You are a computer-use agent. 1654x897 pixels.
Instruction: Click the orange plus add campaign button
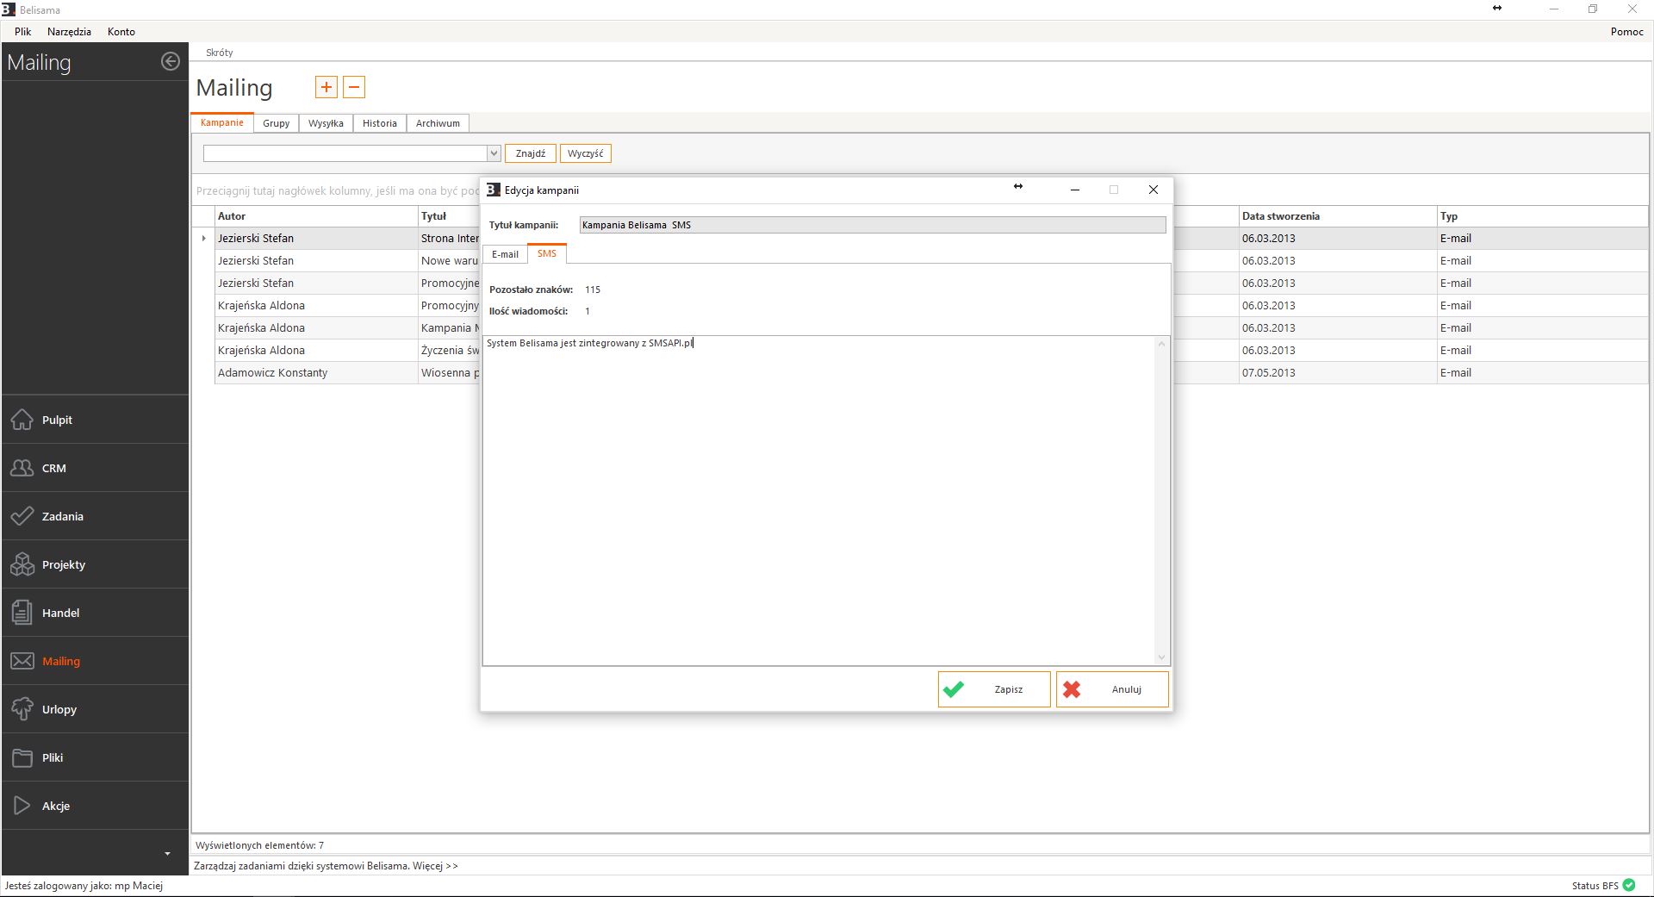[326, 87]
